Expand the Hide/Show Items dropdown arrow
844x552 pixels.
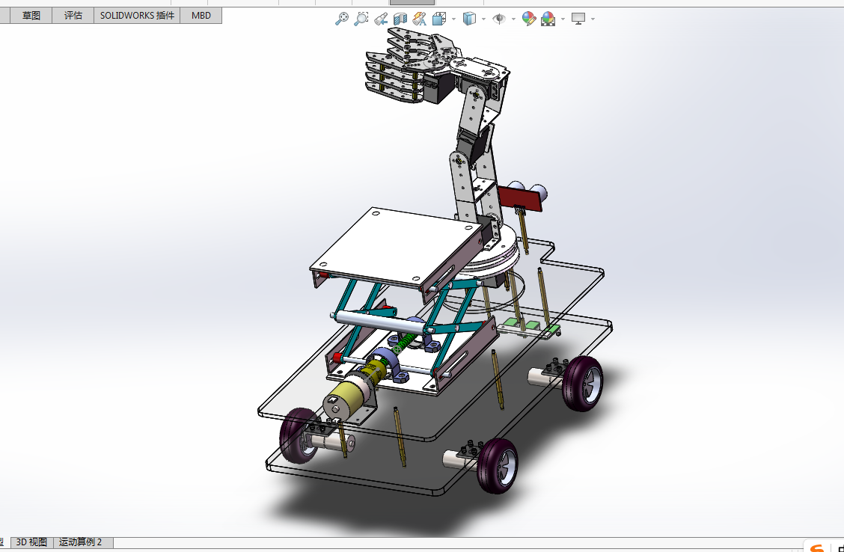pyautogui.click(x=513, y=19)
